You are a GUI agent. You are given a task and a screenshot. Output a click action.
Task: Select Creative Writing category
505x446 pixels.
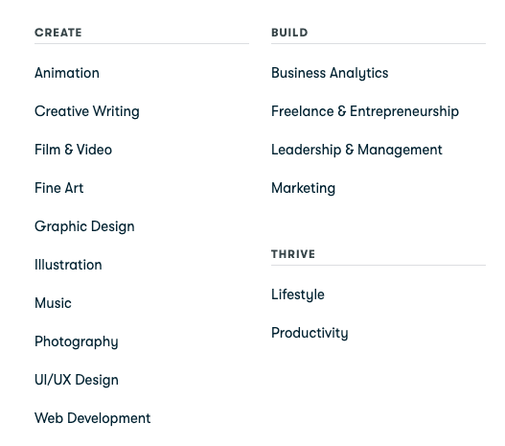[x=87, y=111]
